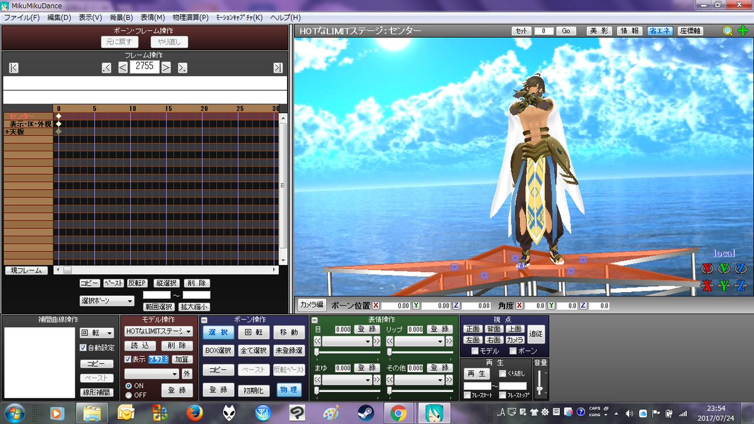Image resolution: width=754 pixels, height=424 pixels.
Task: Toggle フレ・スタート frame start checkbox
Action: (467, 395)
